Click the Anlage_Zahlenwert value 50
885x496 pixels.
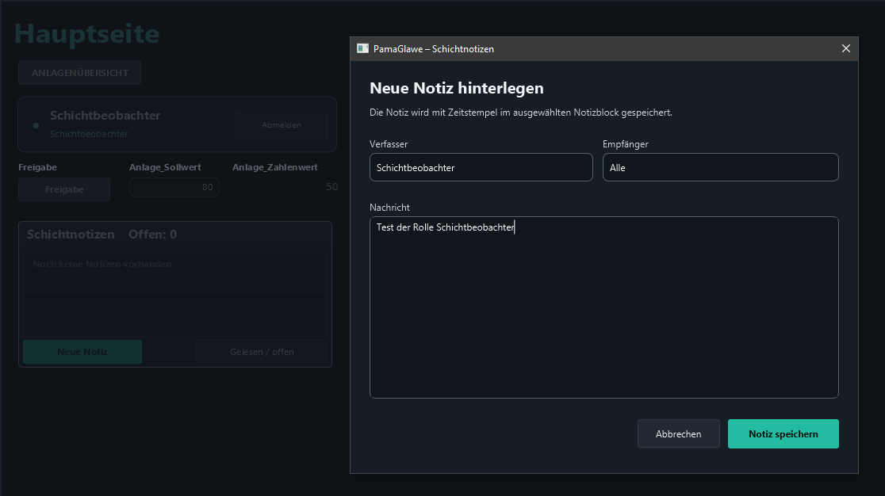331,186
